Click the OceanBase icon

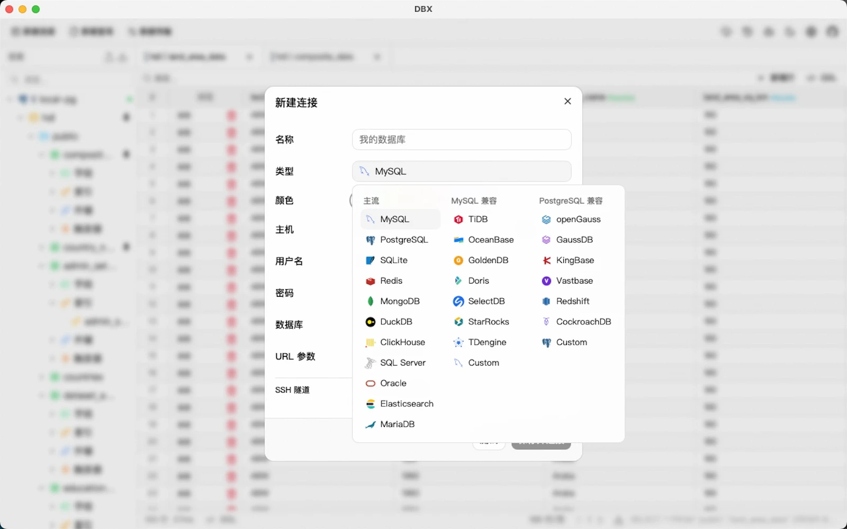pos(458,240)
